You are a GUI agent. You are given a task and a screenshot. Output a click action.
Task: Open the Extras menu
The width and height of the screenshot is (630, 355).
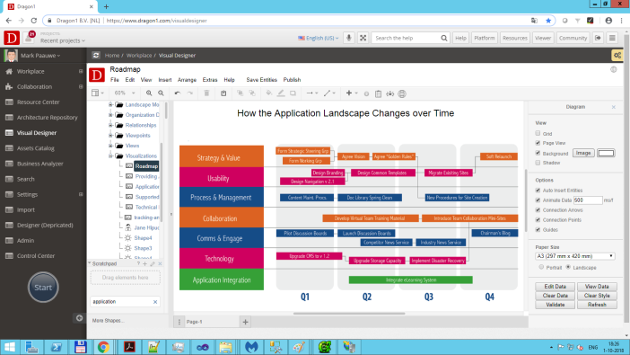[210, 80]
